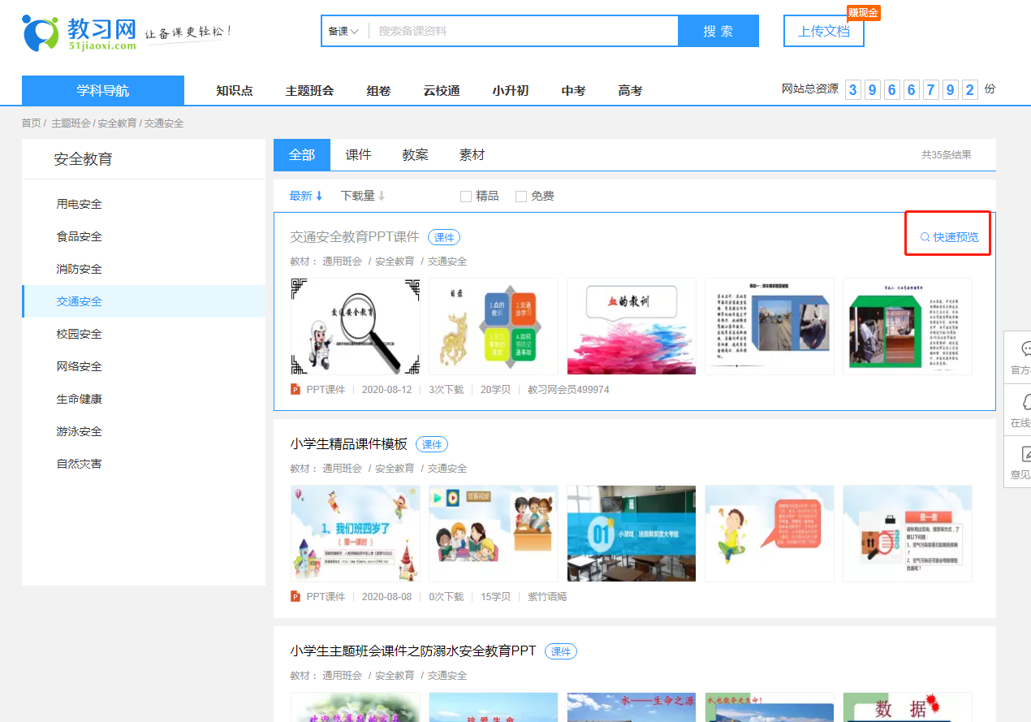Click 首页 breadcrumb link
This screenshot has height=722, width=1031.
31,123
